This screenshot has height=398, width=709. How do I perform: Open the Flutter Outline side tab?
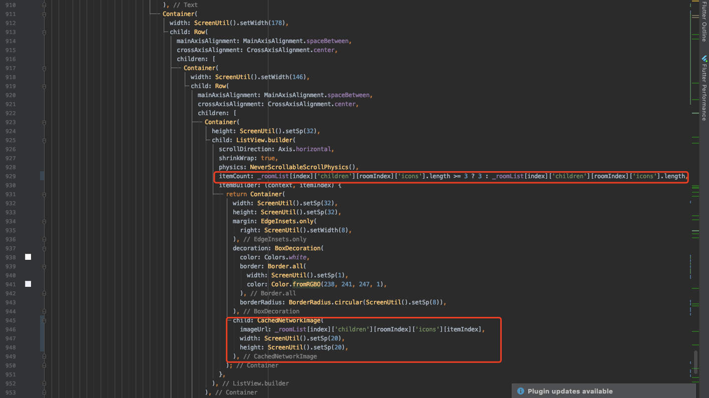703,23
